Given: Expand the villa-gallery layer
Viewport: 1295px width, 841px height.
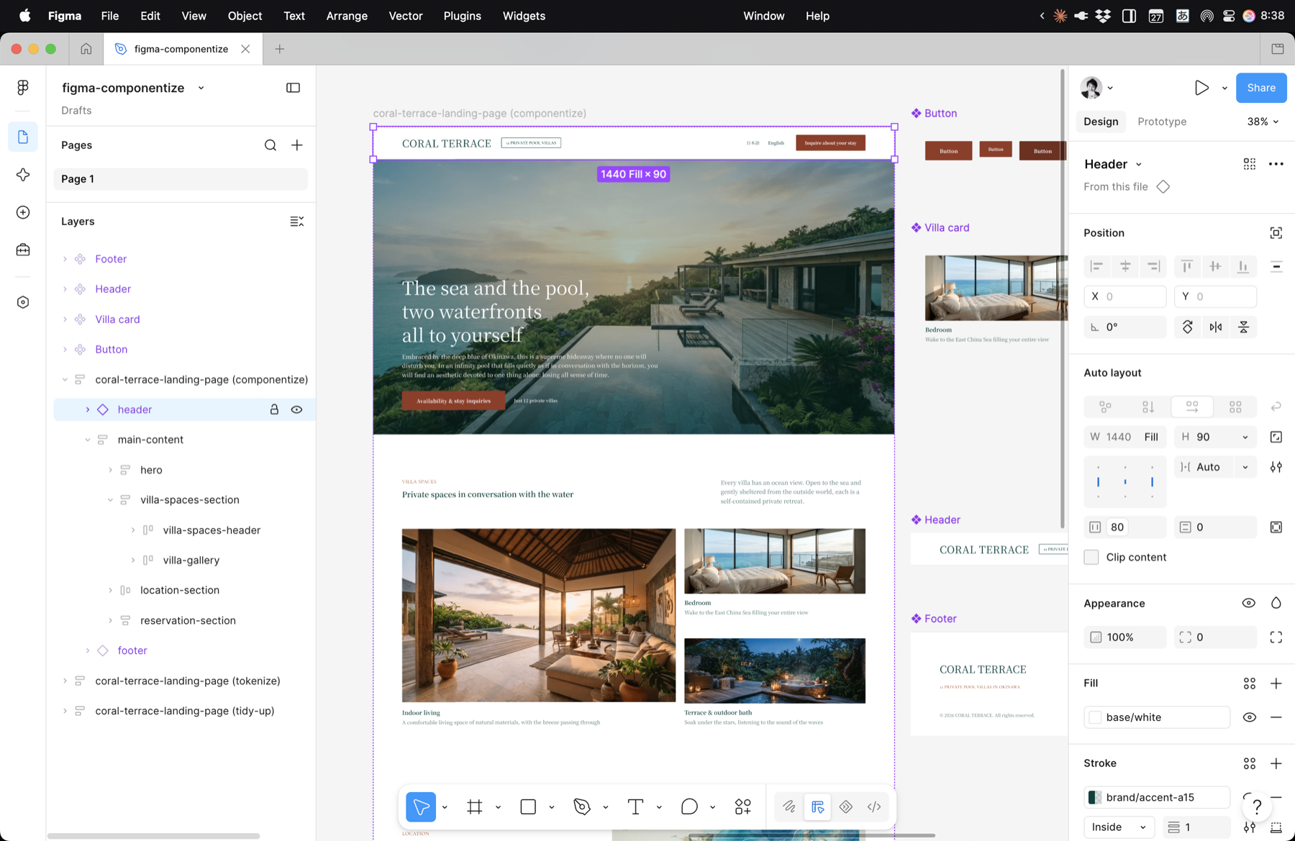Looking at the screenshot, I should click(133, 560).
